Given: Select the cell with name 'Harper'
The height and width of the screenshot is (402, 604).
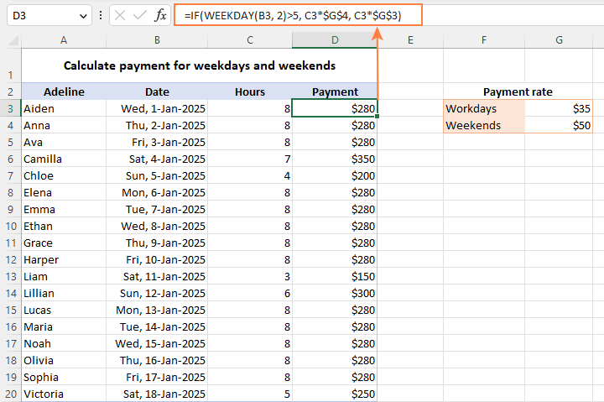Looking at the screenshot, I should pyautogui.click(x=64, y=260).
